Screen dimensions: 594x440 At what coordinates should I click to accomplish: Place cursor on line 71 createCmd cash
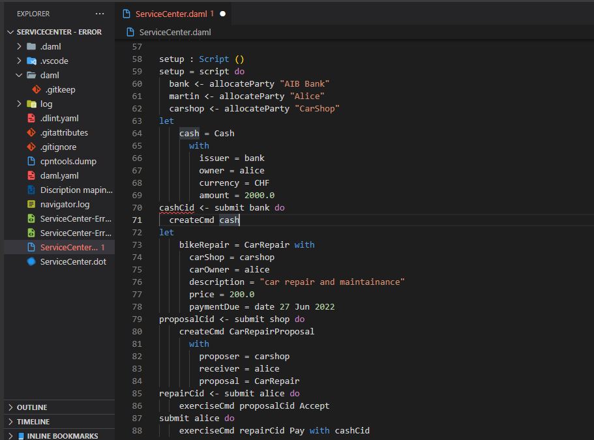(204, 220)
